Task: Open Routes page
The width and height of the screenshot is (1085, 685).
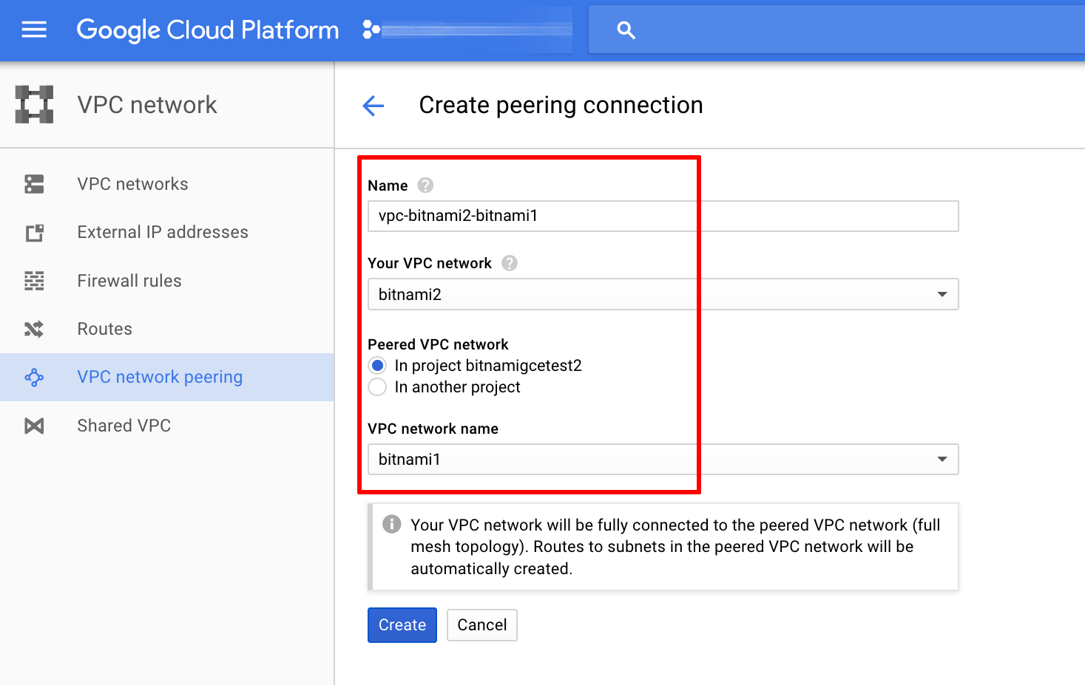Action: 105,329
